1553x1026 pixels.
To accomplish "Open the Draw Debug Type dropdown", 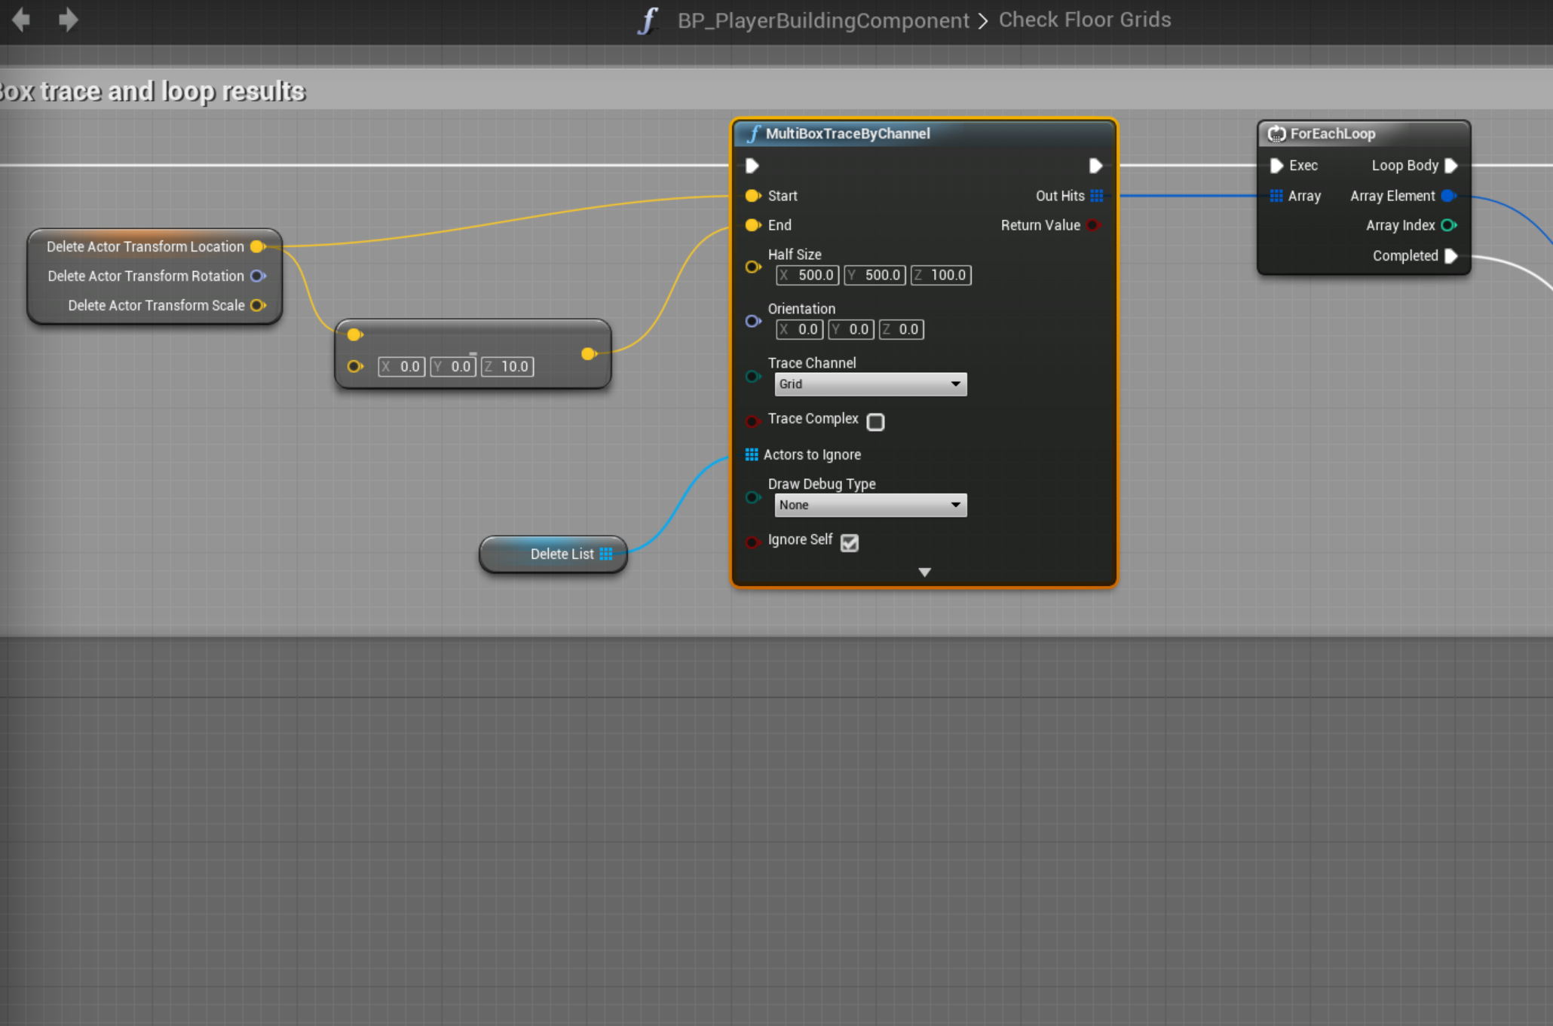I will [870, 505].
